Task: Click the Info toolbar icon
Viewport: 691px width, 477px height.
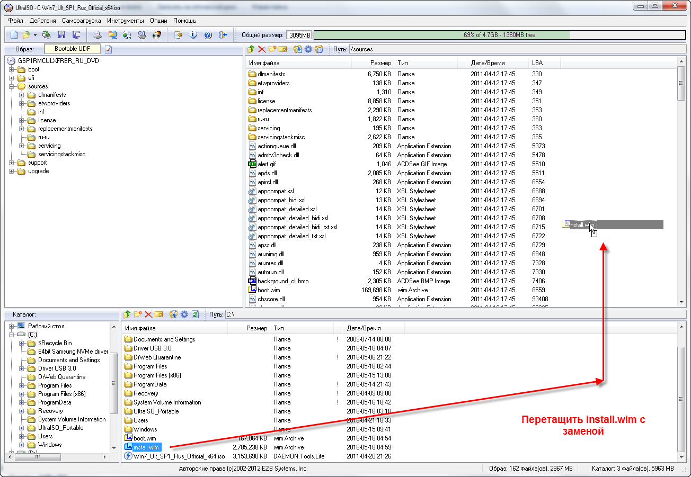Action: tap(193, 35)
